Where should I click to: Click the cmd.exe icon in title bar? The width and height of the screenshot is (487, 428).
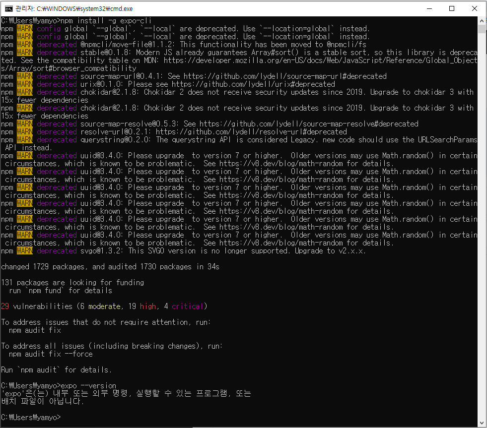click(9, 9)
